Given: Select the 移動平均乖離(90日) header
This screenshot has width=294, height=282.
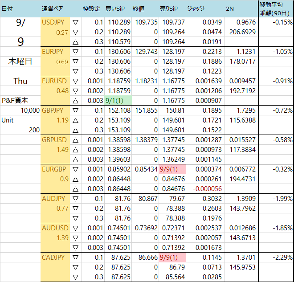Looking at the screenshot, I should pyautogui.click(x=275, y=8).
